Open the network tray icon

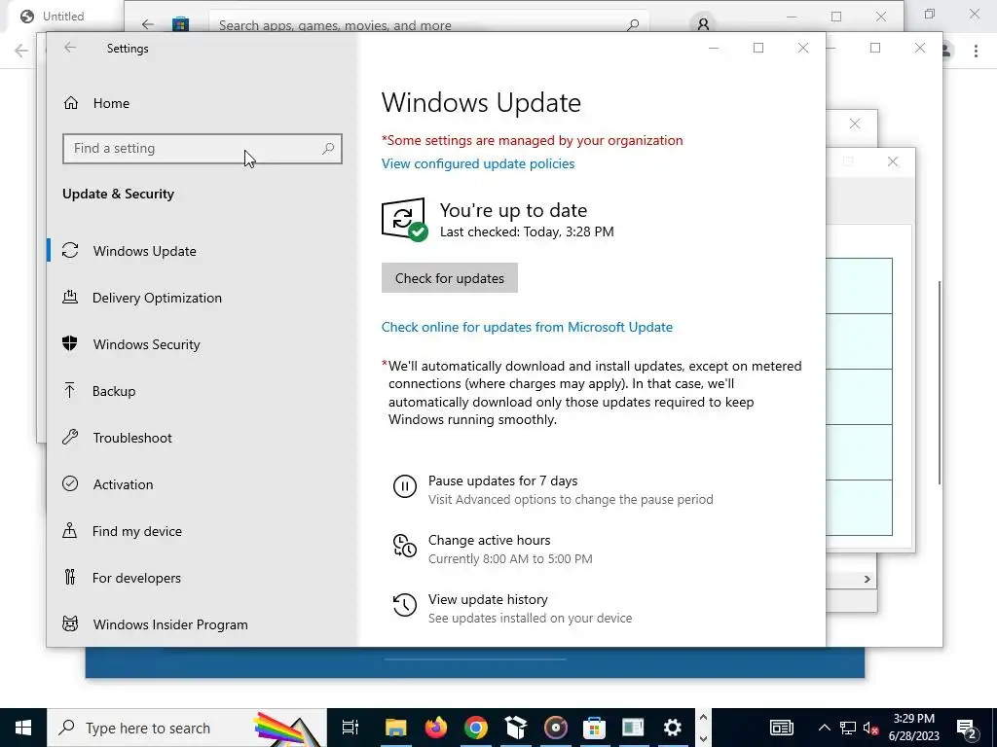point(848,728)
